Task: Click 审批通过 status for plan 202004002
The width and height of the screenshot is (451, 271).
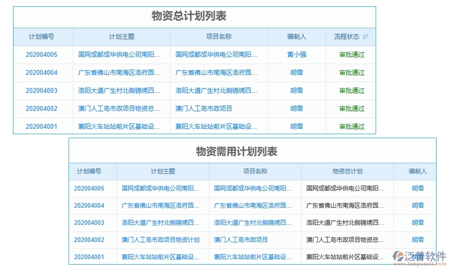Action: (x=351, y=108)
